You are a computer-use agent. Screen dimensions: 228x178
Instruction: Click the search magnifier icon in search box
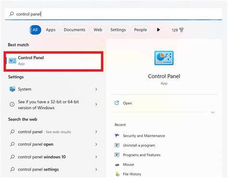click(12, 14)
